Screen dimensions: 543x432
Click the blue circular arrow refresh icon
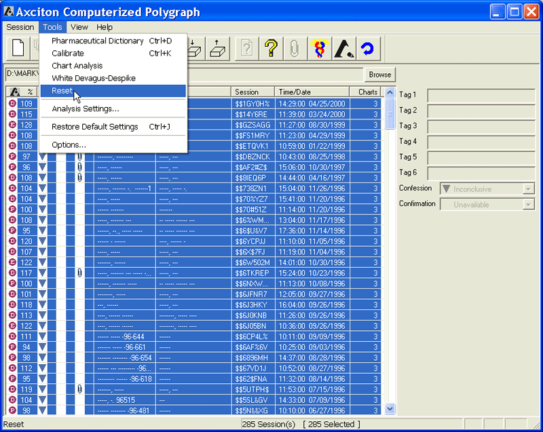[368, 48]
